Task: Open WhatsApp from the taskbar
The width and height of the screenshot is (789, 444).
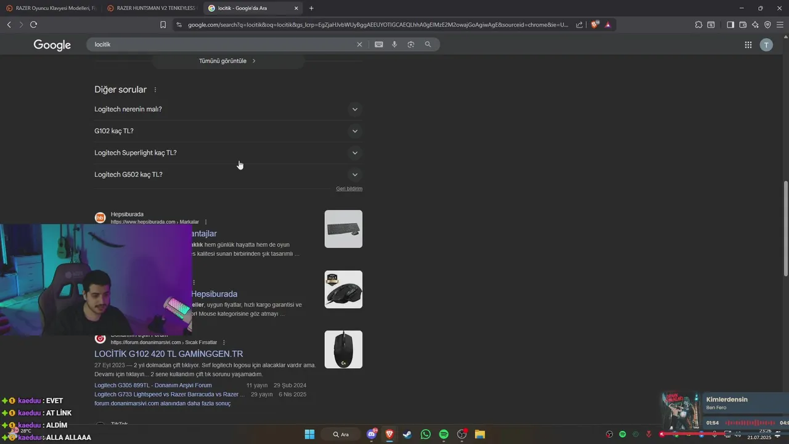Action: click(x=425, y=434)
